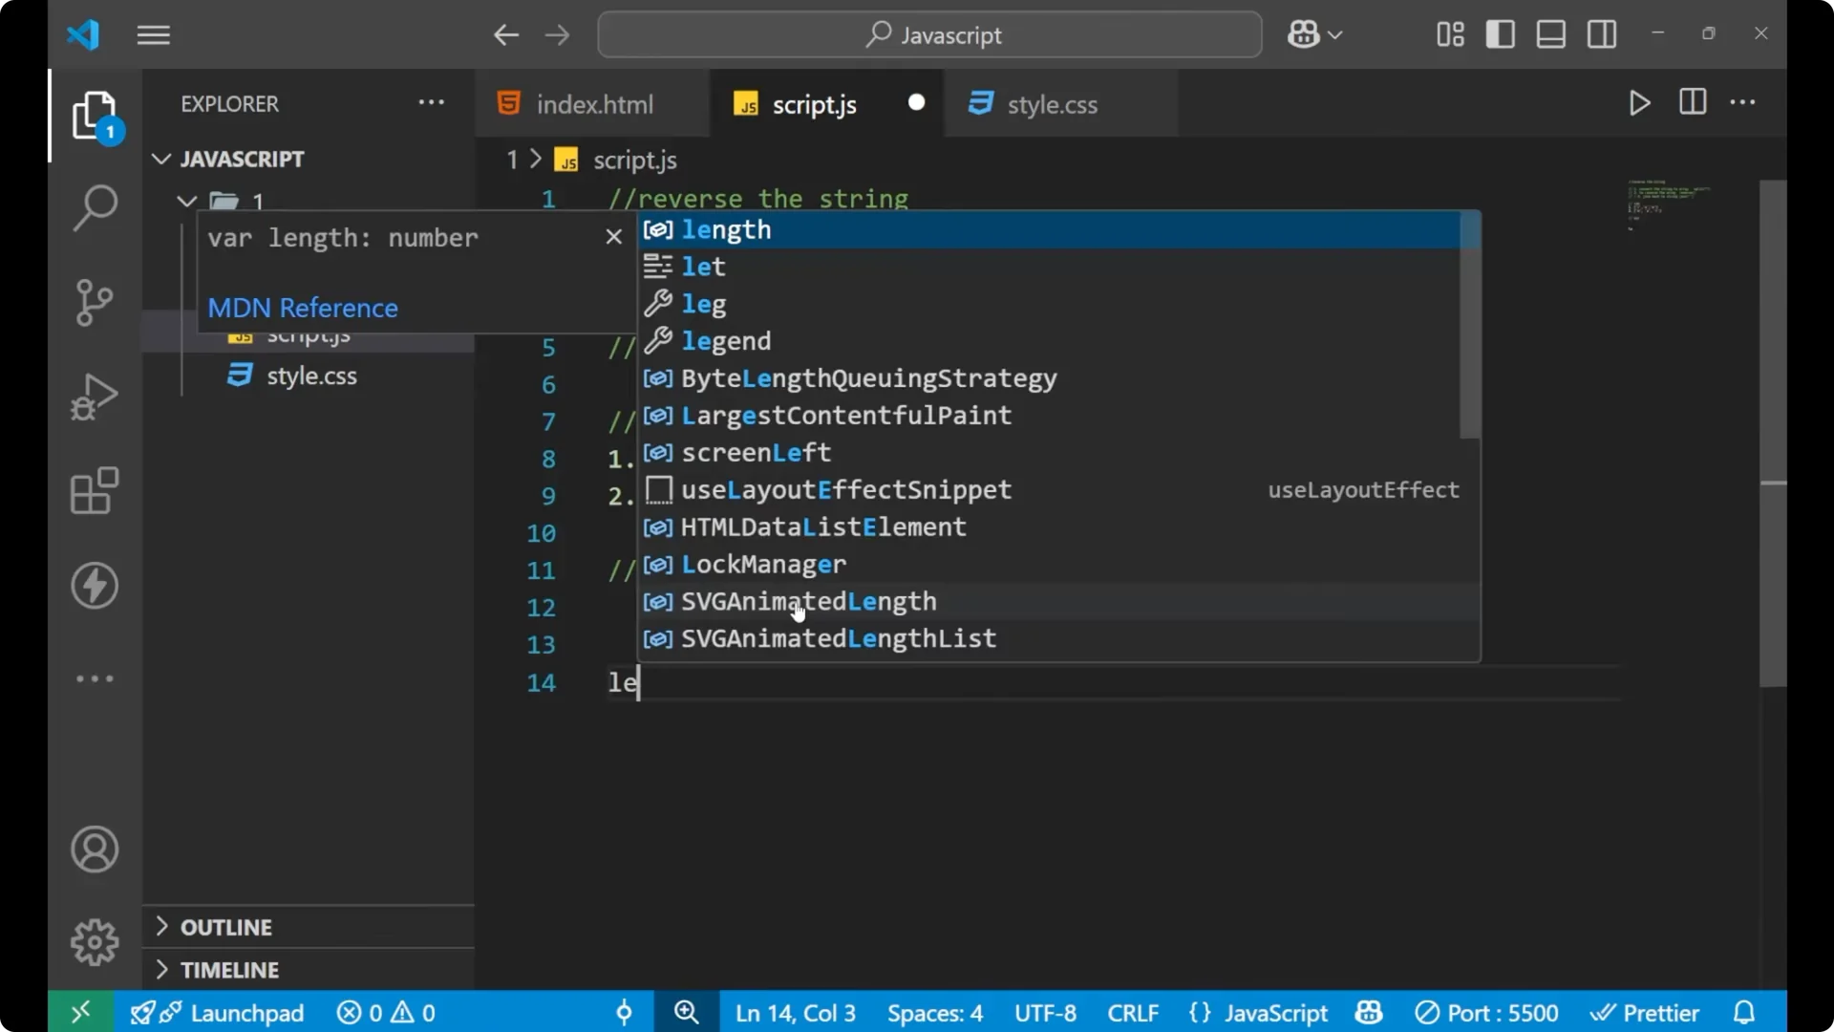
Task: Toggle the bottom panel visibility
Action: coord(1549,34)
